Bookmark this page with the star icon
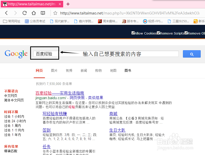The image size is (205, 155). point(55,13)
